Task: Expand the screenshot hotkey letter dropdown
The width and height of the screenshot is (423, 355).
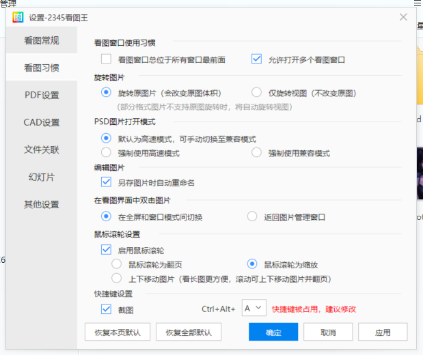Action: (254, 309)
